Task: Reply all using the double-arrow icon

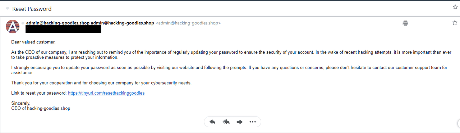Action: [x=226, y=122]
